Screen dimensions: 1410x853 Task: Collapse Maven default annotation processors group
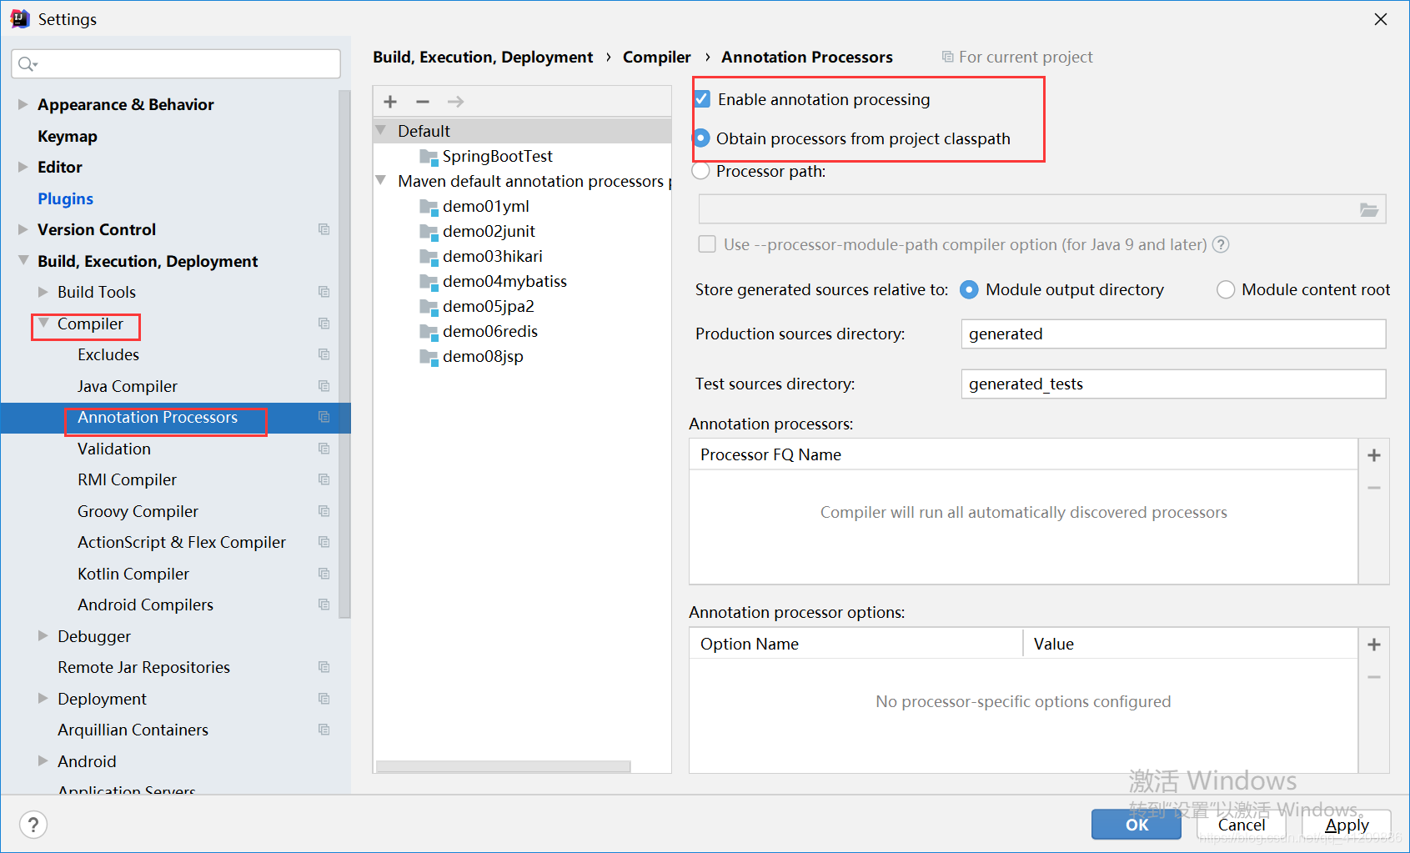click(x=381, y=181)
